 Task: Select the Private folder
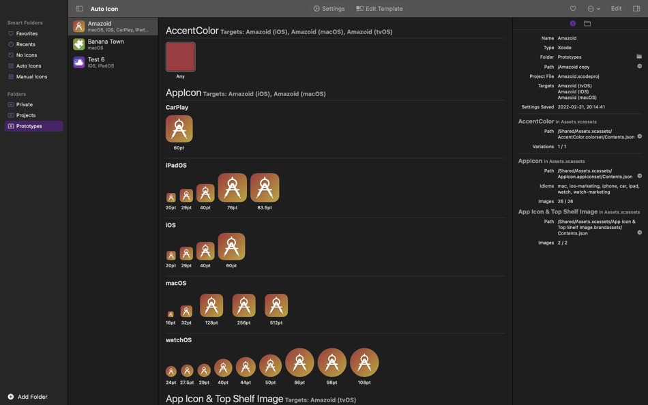34,104
